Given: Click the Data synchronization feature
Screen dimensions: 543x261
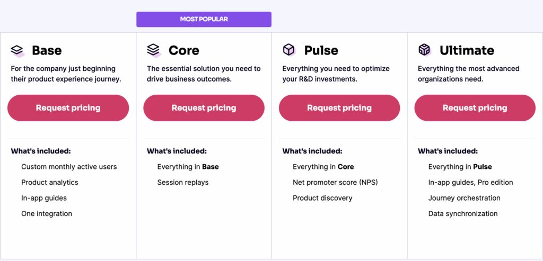Looking at the screenshot, I should [x=463, y=214].
